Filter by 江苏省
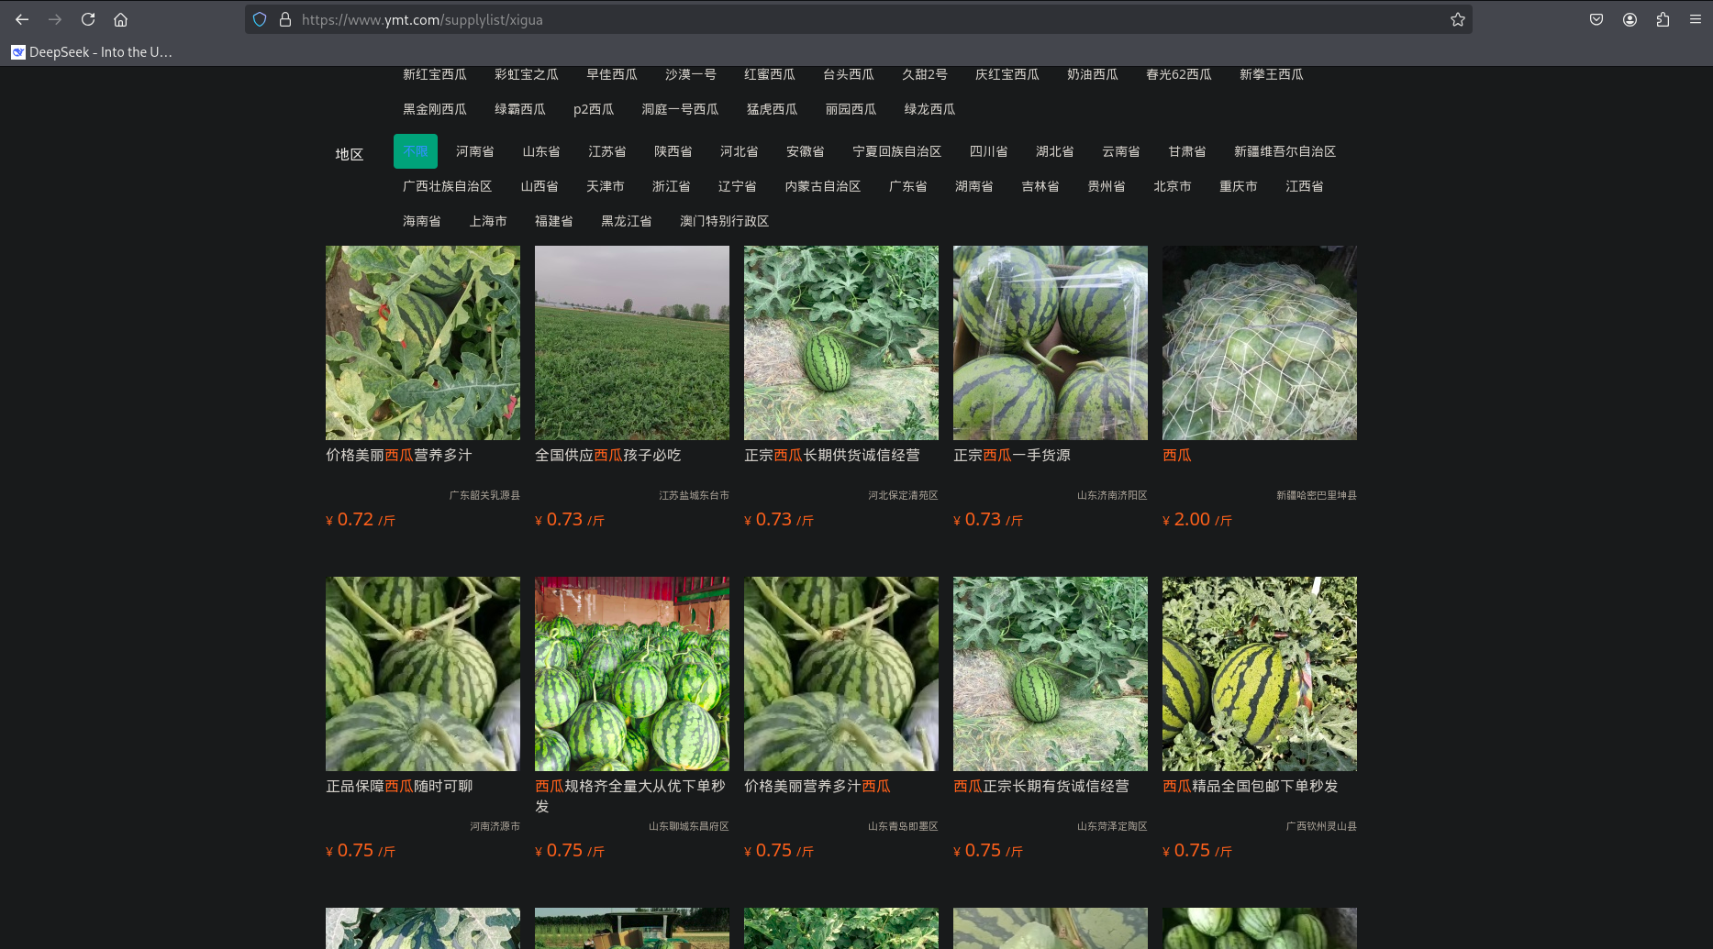Viewport: 1713px width, 949px height. 607,151
